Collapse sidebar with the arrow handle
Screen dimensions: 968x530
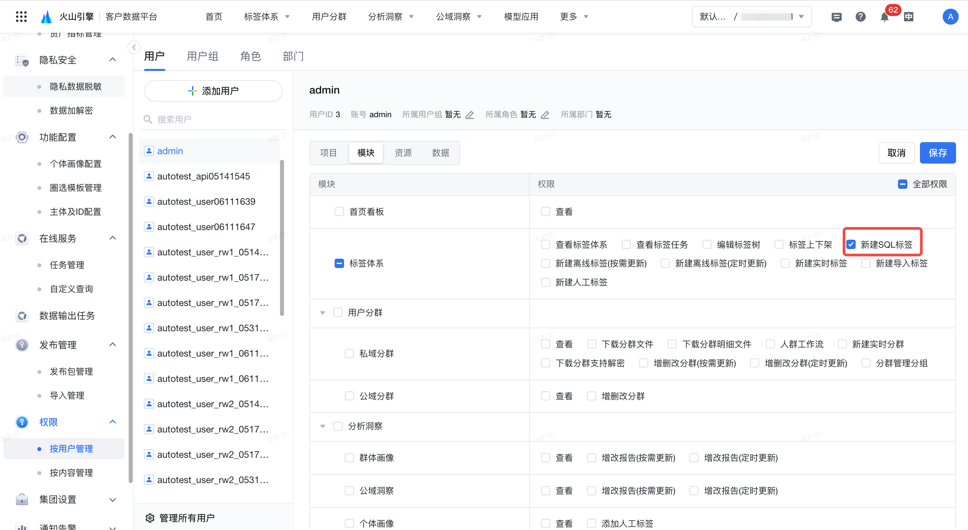[134, 47]
